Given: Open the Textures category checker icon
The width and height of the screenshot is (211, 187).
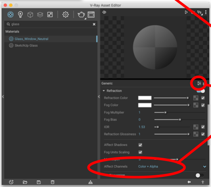Looking at the screenshot, I should tap(50, 15).
